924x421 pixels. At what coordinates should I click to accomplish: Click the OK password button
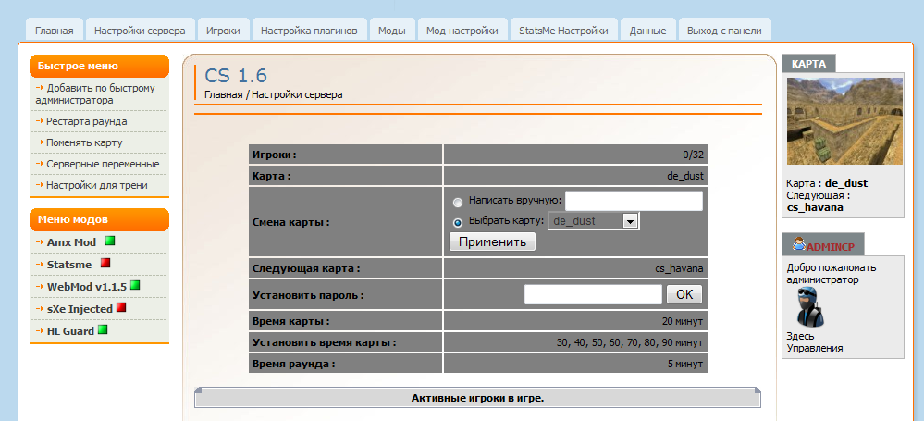click(684, 294)
